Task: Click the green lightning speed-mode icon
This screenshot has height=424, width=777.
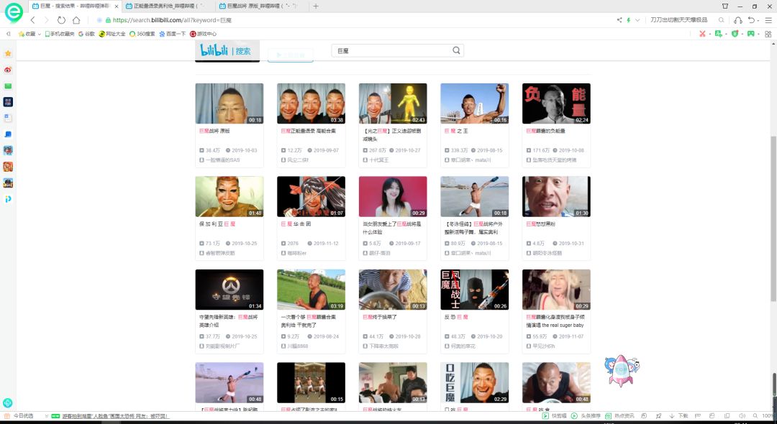Action: click(x=629, y=20)
